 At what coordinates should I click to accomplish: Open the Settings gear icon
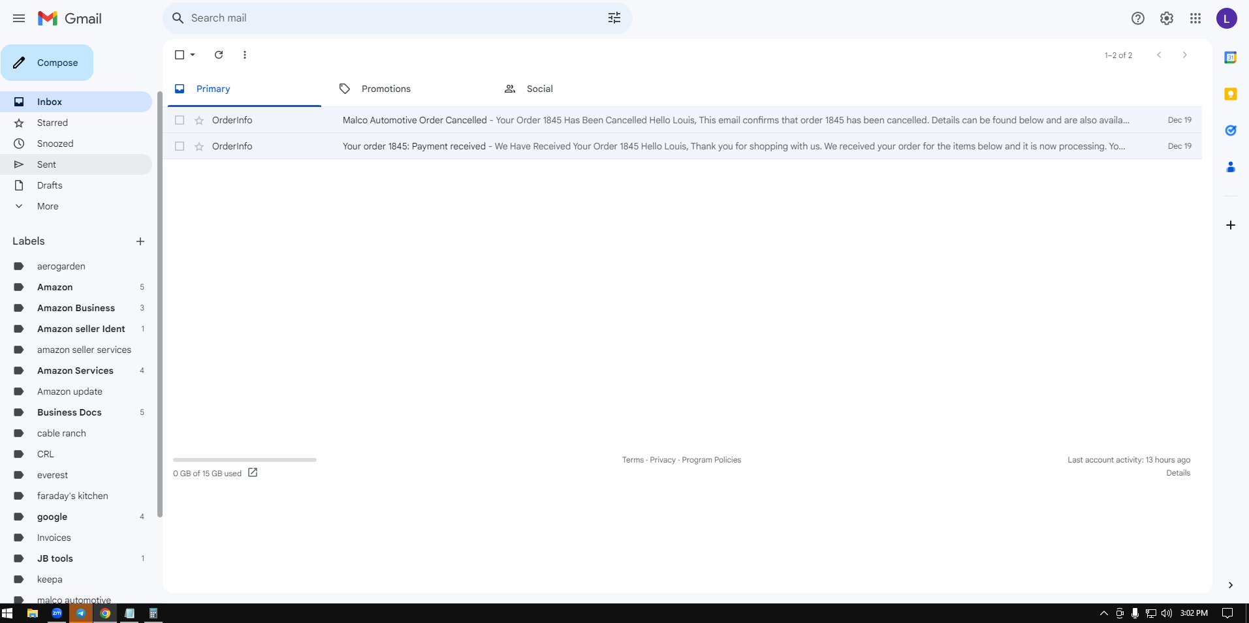point(1167,18)
